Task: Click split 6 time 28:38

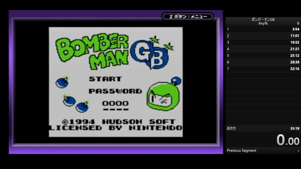Action: tap(295, 62)
